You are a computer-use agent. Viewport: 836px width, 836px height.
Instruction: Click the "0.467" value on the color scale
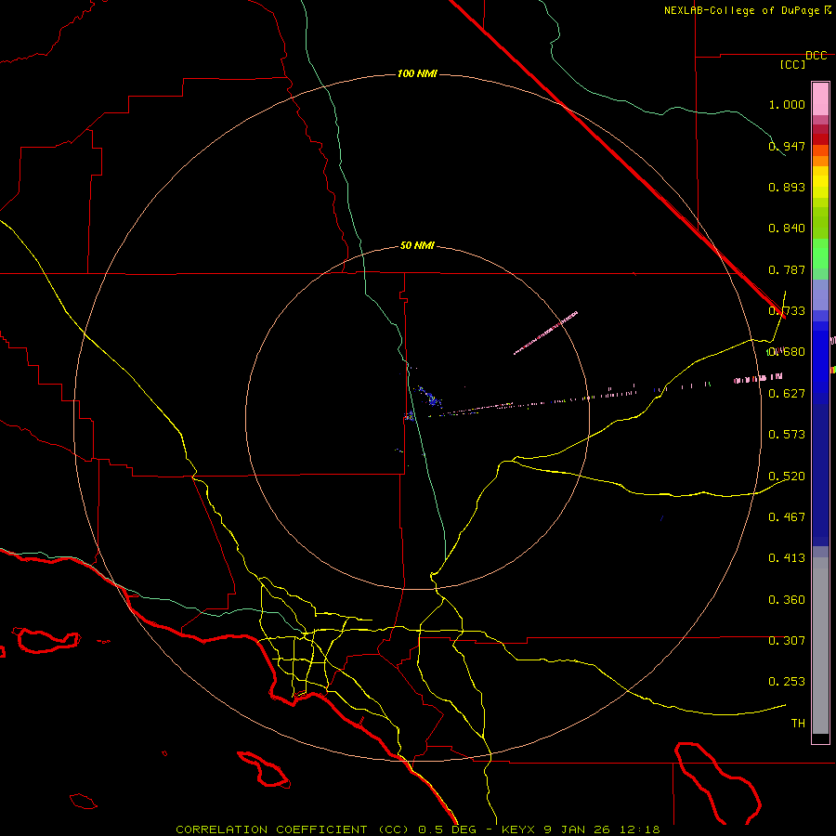point(787,517)
